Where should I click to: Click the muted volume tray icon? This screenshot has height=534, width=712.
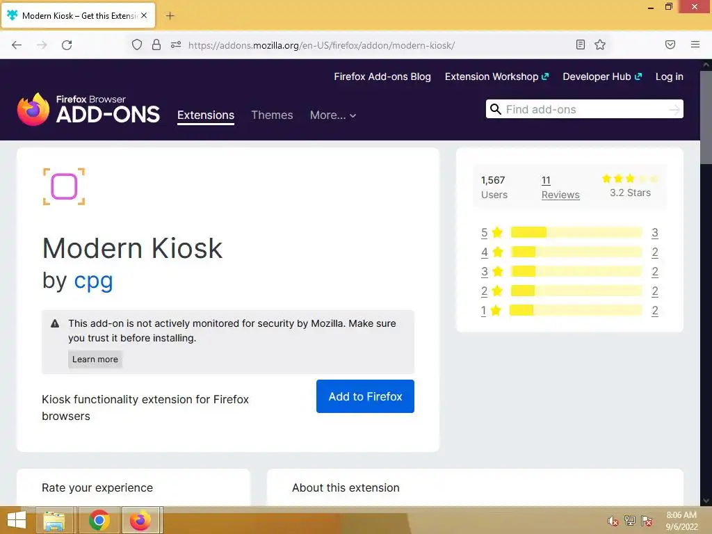click(x=613, y=521)
